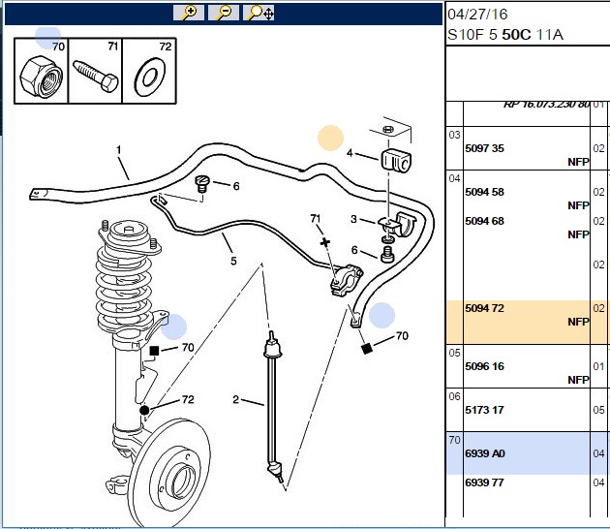Click the zoom in magnifier icon
The width and height of the screenshot is (610, 529).
(189, 13)
